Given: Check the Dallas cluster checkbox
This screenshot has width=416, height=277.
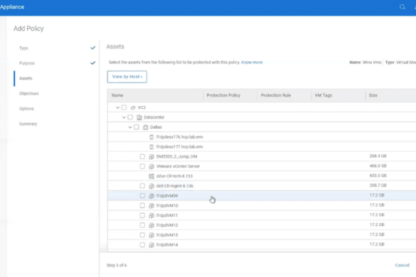Looking at the screenshot, I should click(x=137, y=127).
